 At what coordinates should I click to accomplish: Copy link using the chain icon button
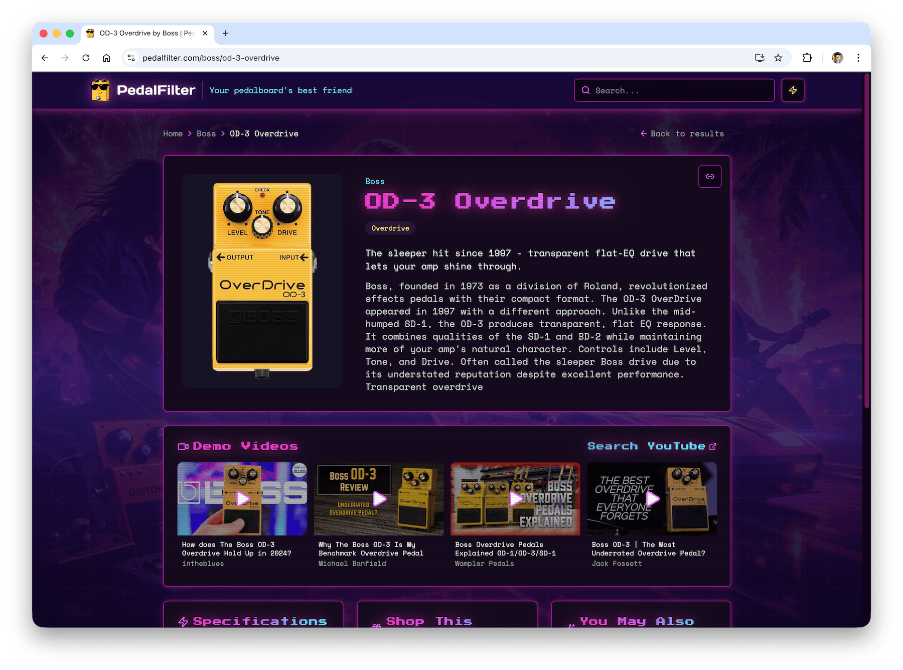(710, 176)
